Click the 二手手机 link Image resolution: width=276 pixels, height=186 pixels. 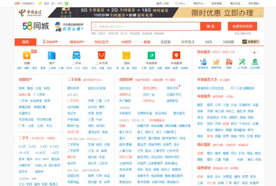73,101
